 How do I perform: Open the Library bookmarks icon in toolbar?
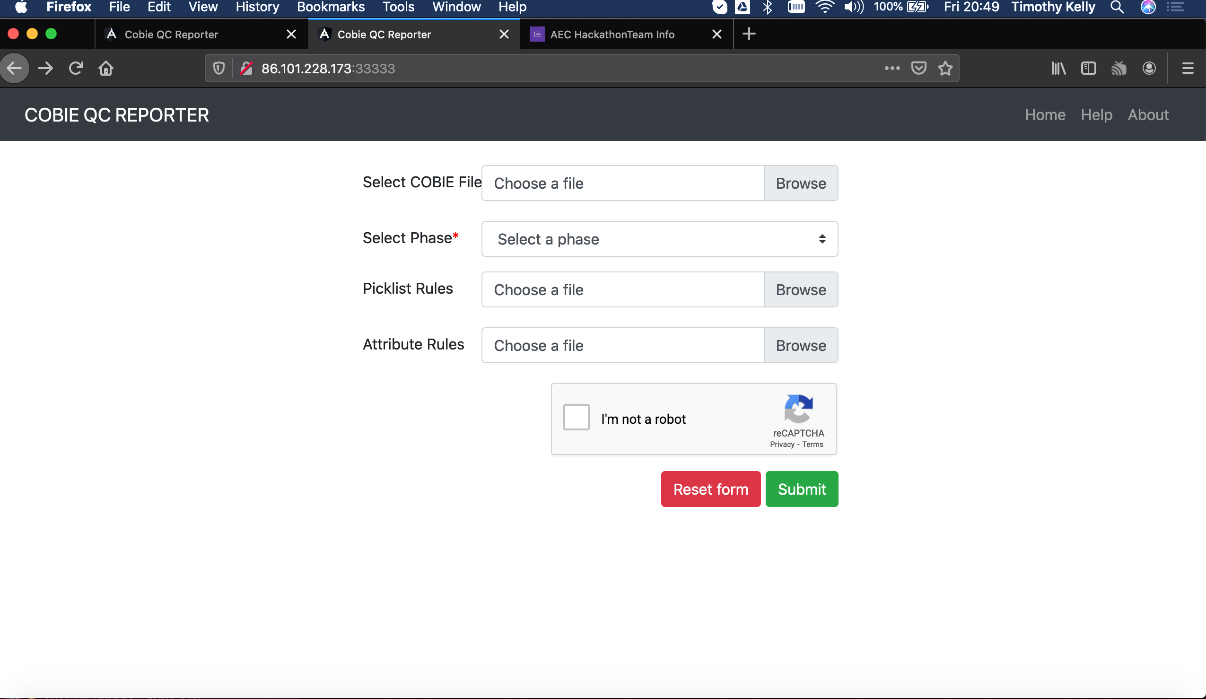click(x=1058, y=69)
